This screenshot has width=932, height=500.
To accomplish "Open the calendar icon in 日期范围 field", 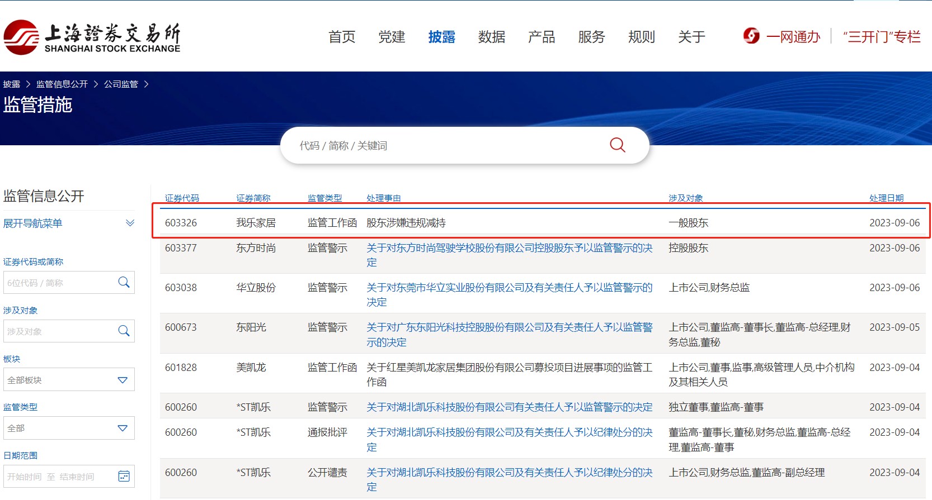I will [x=124, y=477].
